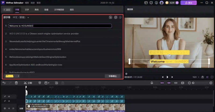This screenshot has height=112, width=215.
Task: Switch to the 文字轉語音 tab
Action: pos(59,9)
